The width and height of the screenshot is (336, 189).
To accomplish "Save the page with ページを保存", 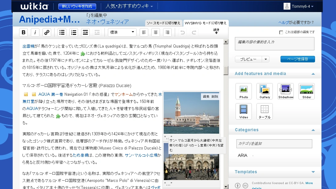I will coord(298,59).
